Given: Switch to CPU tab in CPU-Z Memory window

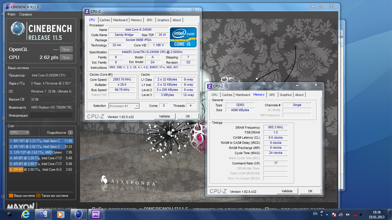Looking at the screenshot, I should point(214,95).
